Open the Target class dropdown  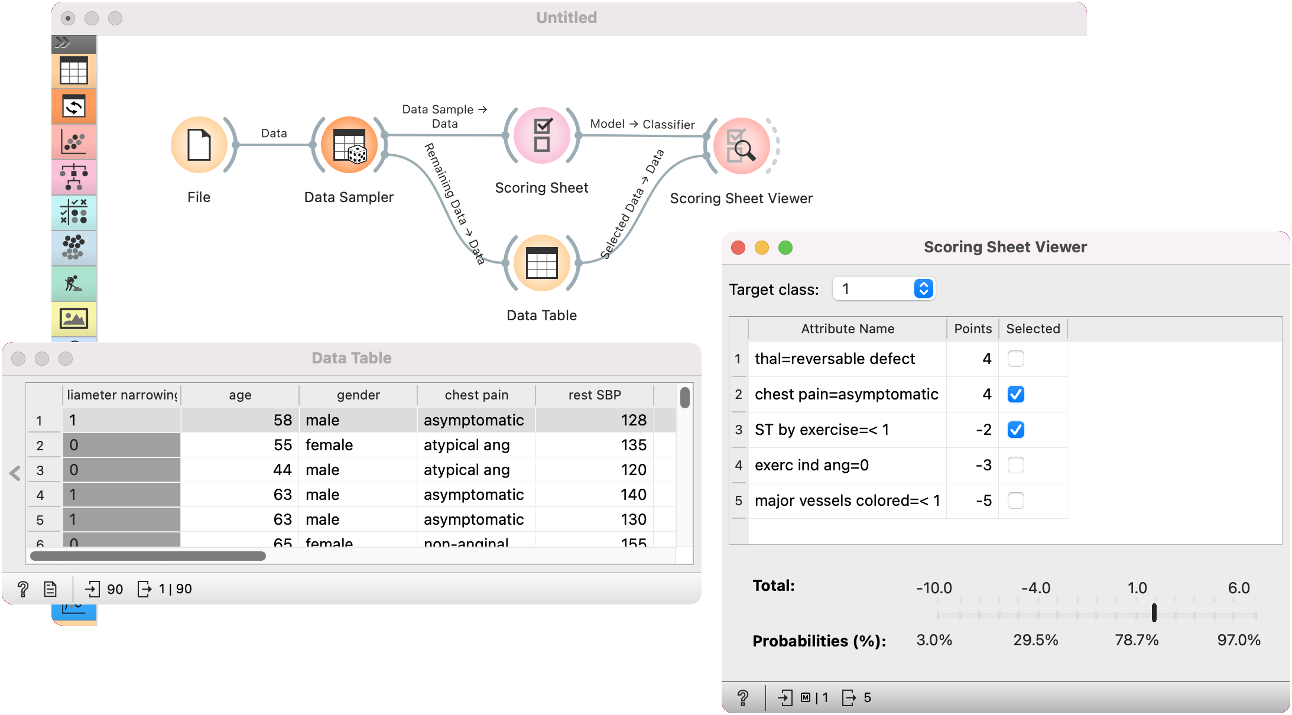(x=883, y=289)
